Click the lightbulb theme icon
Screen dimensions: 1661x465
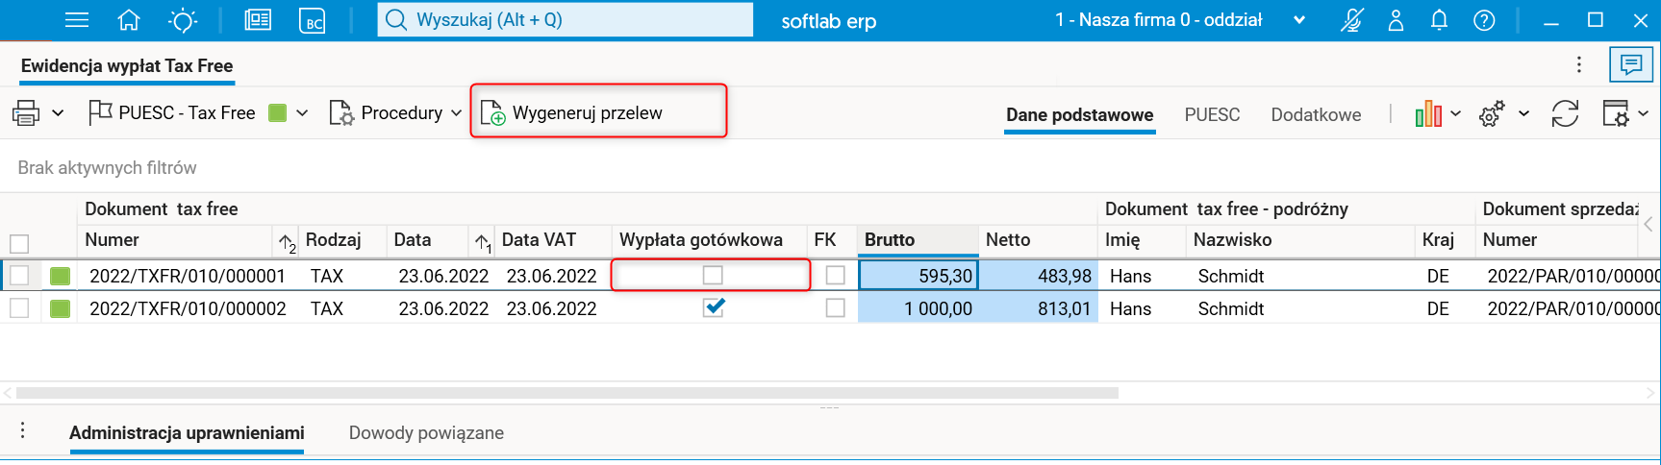point(182,20)
